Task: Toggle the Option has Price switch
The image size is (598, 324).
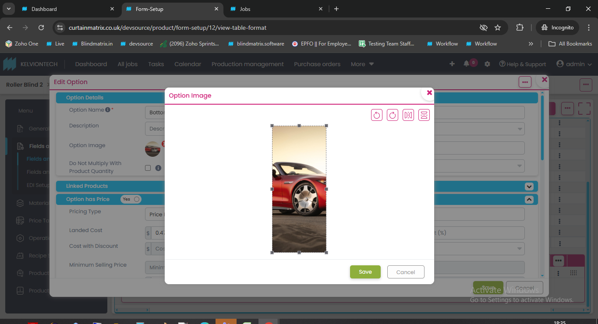Action: (131, 199)
